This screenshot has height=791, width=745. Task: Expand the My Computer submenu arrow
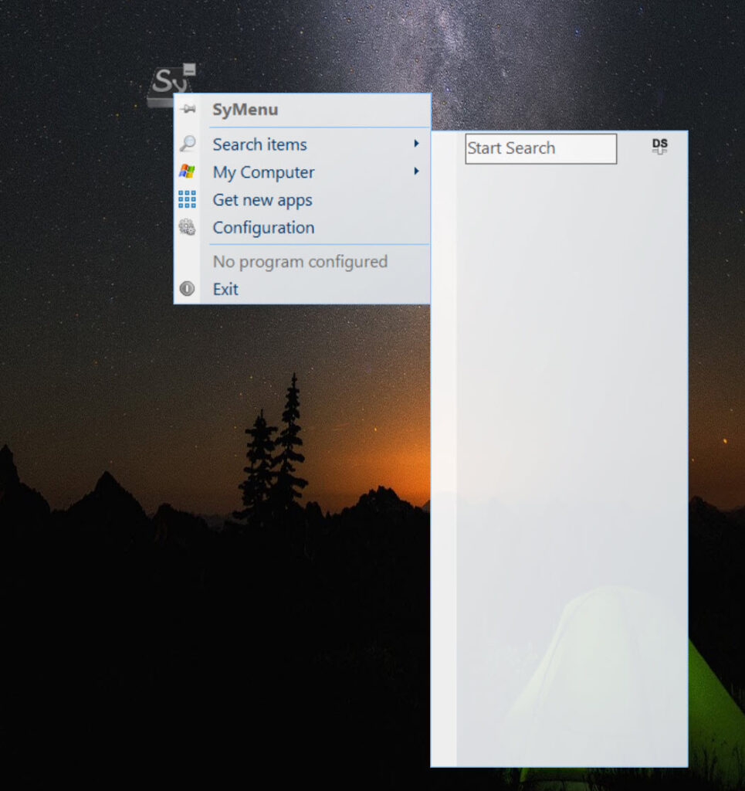[x=416, y=171]
